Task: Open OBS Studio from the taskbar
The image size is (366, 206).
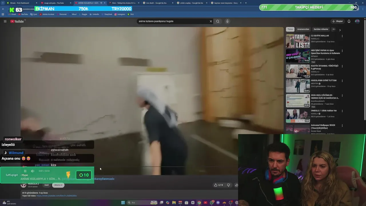Action: point(230,203)
